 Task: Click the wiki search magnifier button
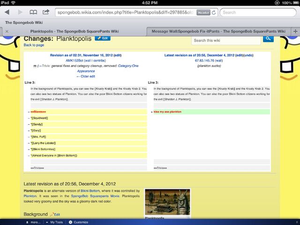click(x=268, y=39)
